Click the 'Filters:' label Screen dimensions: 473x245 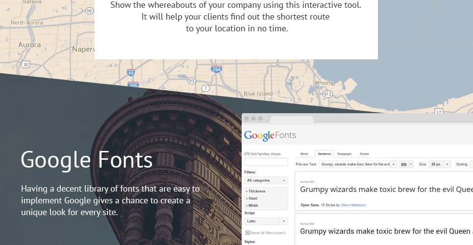(x=250, y=172)
